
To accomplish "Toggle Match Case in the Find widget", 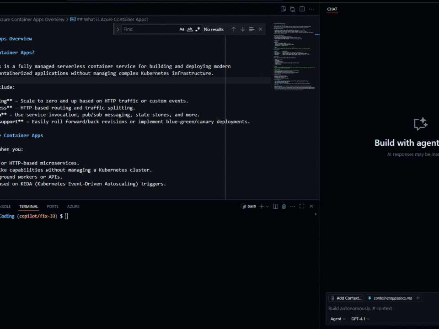I will pyautogui.click(x=182, y=29).
